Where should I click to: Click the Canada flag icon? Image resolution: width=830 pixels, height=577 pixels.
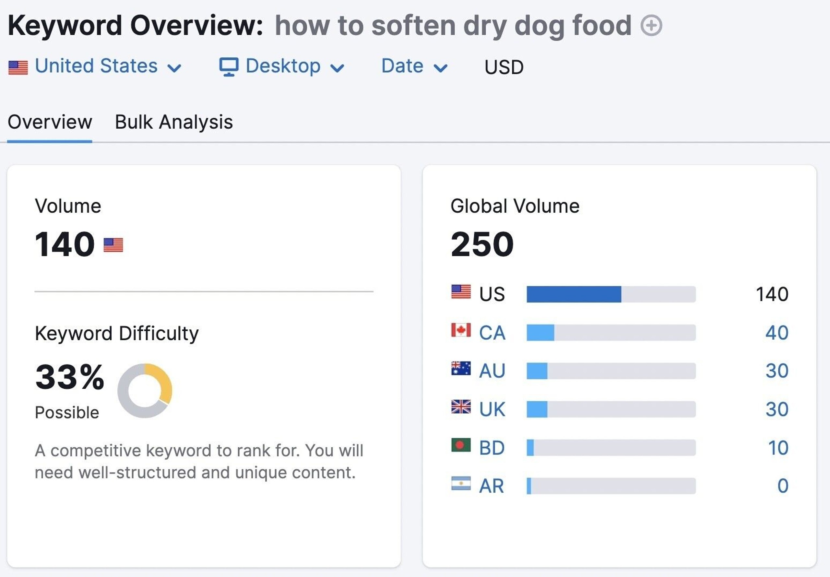click(461, 330)
